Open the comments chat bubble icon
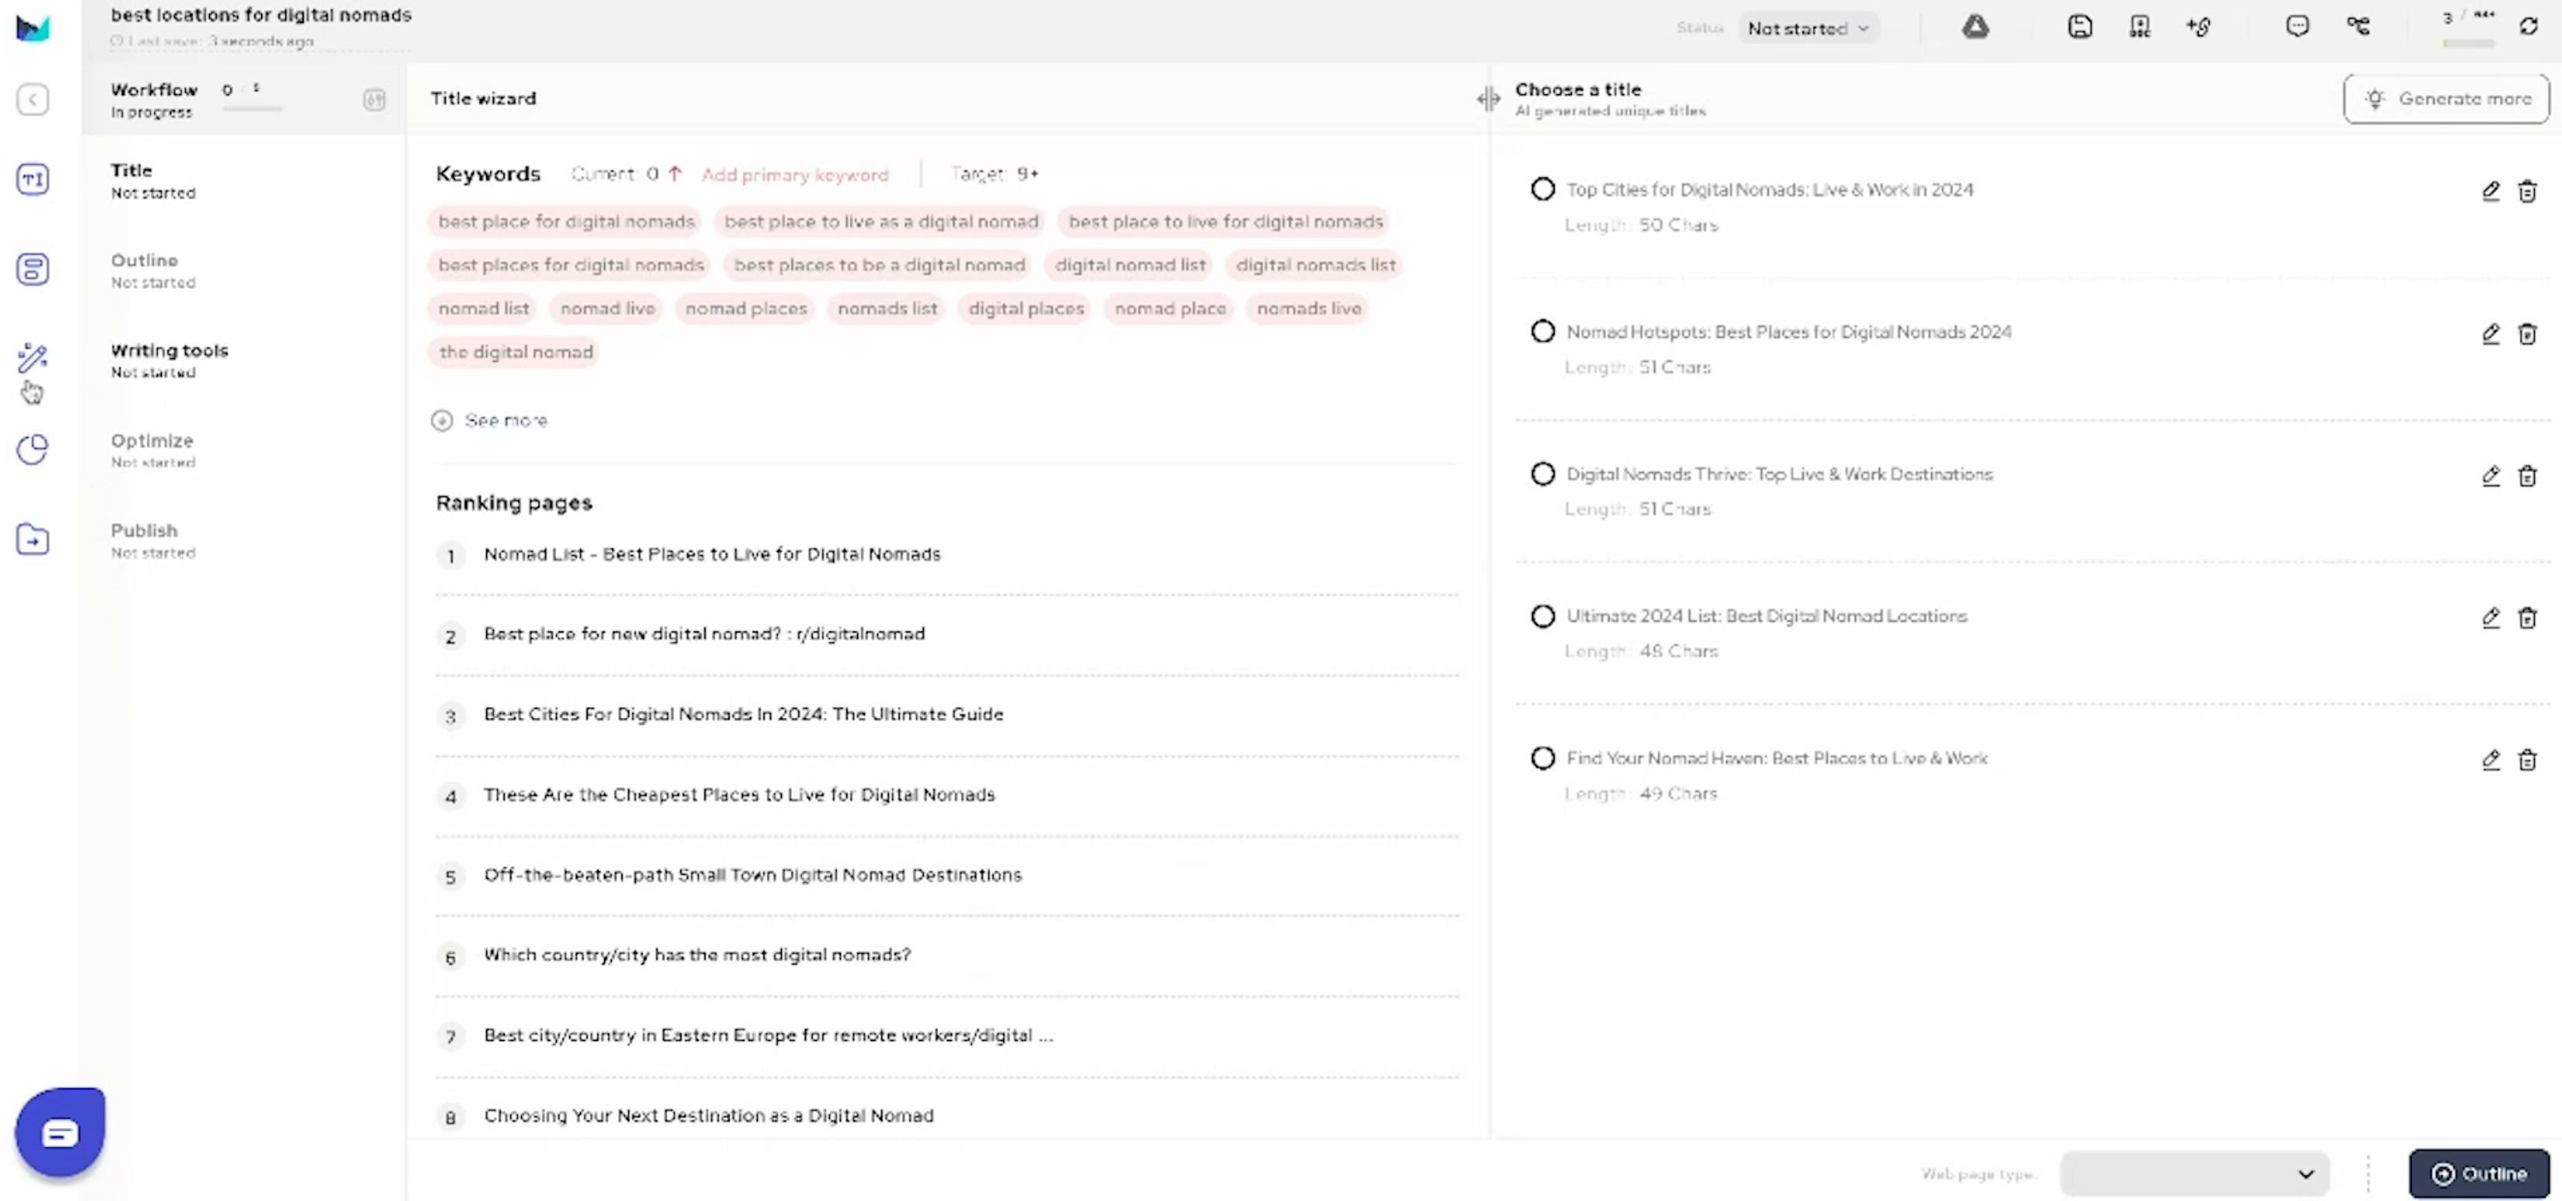 (2297, 27)
